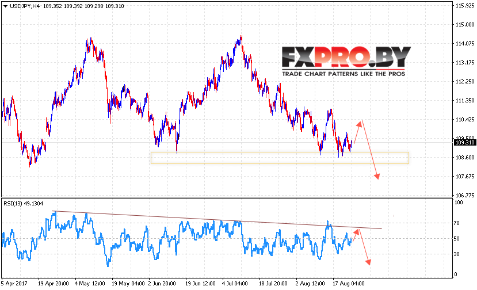Click the 19 May 04:00 date label
477x290 pixels.
pyautogui.click(x=128, y=283)
